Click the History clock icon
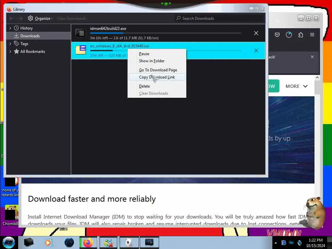Viewport: 332px width, 249px height. (16, 28)
